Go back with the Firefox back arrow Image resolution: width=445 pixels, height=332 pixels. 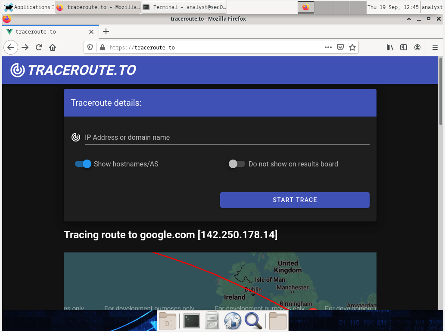(x=11, y=47)
